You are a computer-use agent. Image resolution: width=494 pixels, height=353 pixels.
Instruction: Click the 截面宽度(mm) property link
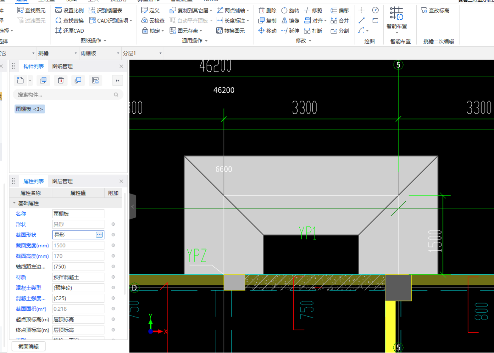32,245
